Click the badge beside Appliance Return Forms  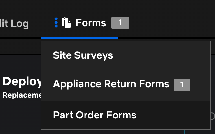182,85
